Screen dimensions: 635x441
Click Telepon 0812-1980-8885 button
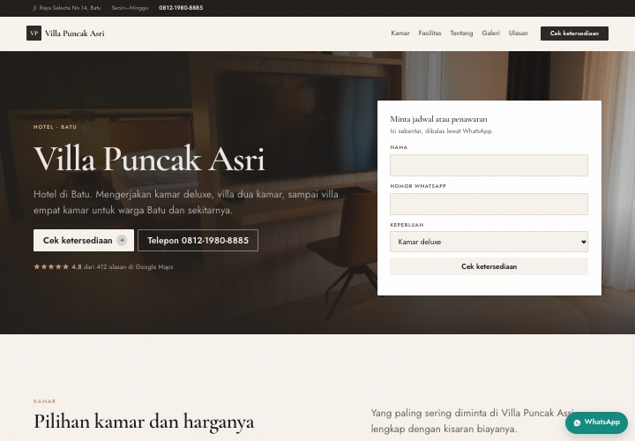(198, 241)
